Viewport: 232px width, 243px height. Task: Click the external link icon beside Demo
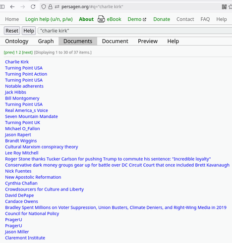pos(144,19)
